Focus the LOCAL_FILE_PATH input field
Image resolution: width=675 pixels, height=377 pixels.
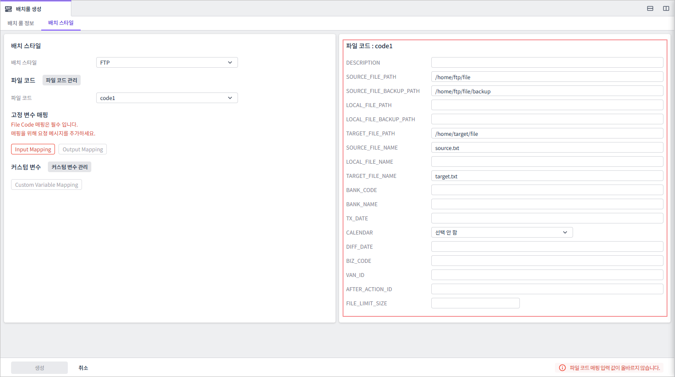tap(547, 105)
